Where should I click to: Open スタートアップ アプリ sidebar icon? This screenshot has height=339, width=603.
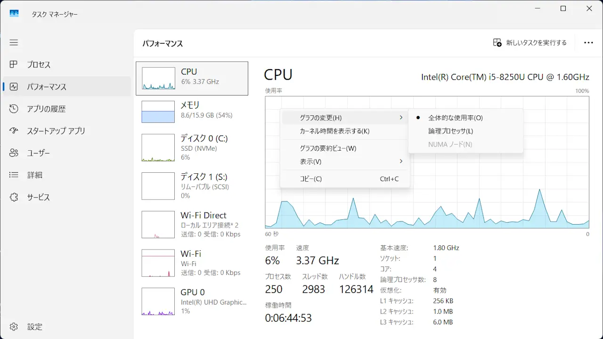point(14,131)
